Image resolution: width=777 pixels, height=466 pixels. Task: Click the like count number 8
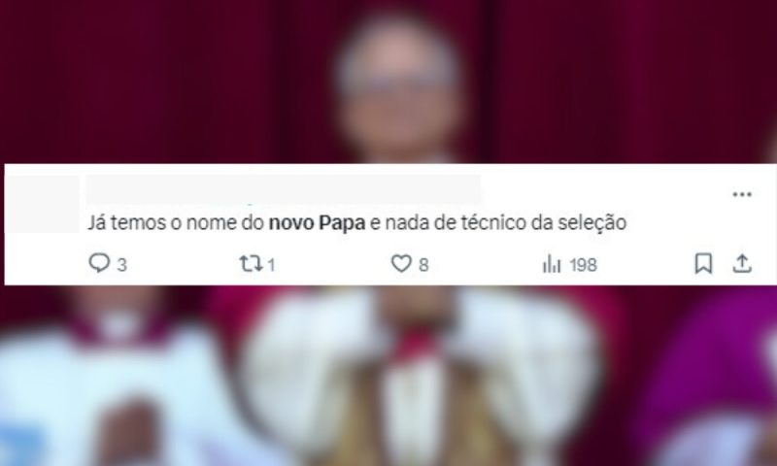coord(423,265)
